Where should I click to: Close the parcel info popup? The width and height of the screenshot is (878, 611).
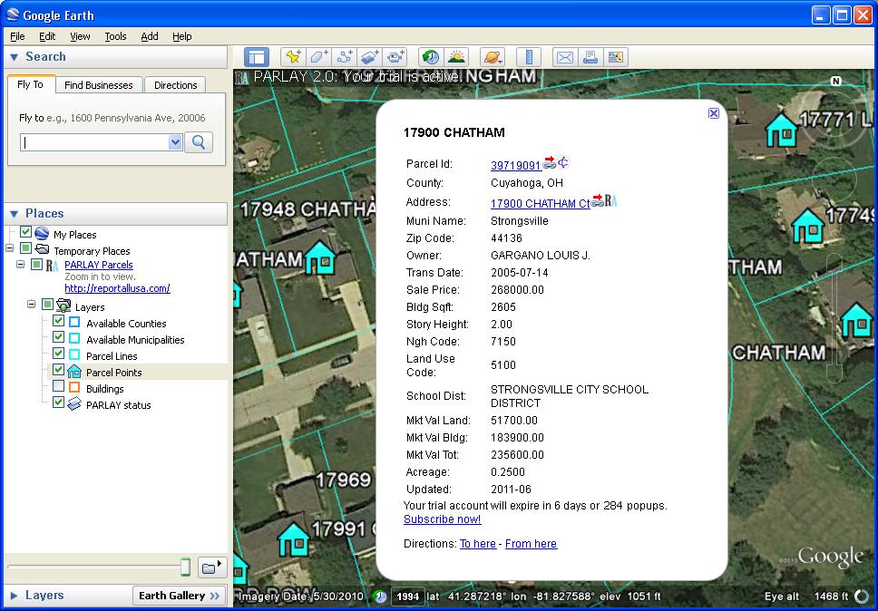[x=713, y=113]
